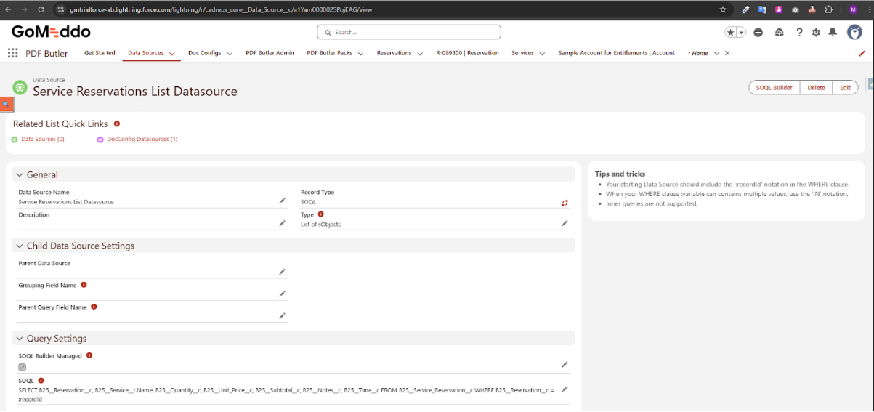Open the Get Started tab
This screenshot has height=412, width=874.
[100, 53]
